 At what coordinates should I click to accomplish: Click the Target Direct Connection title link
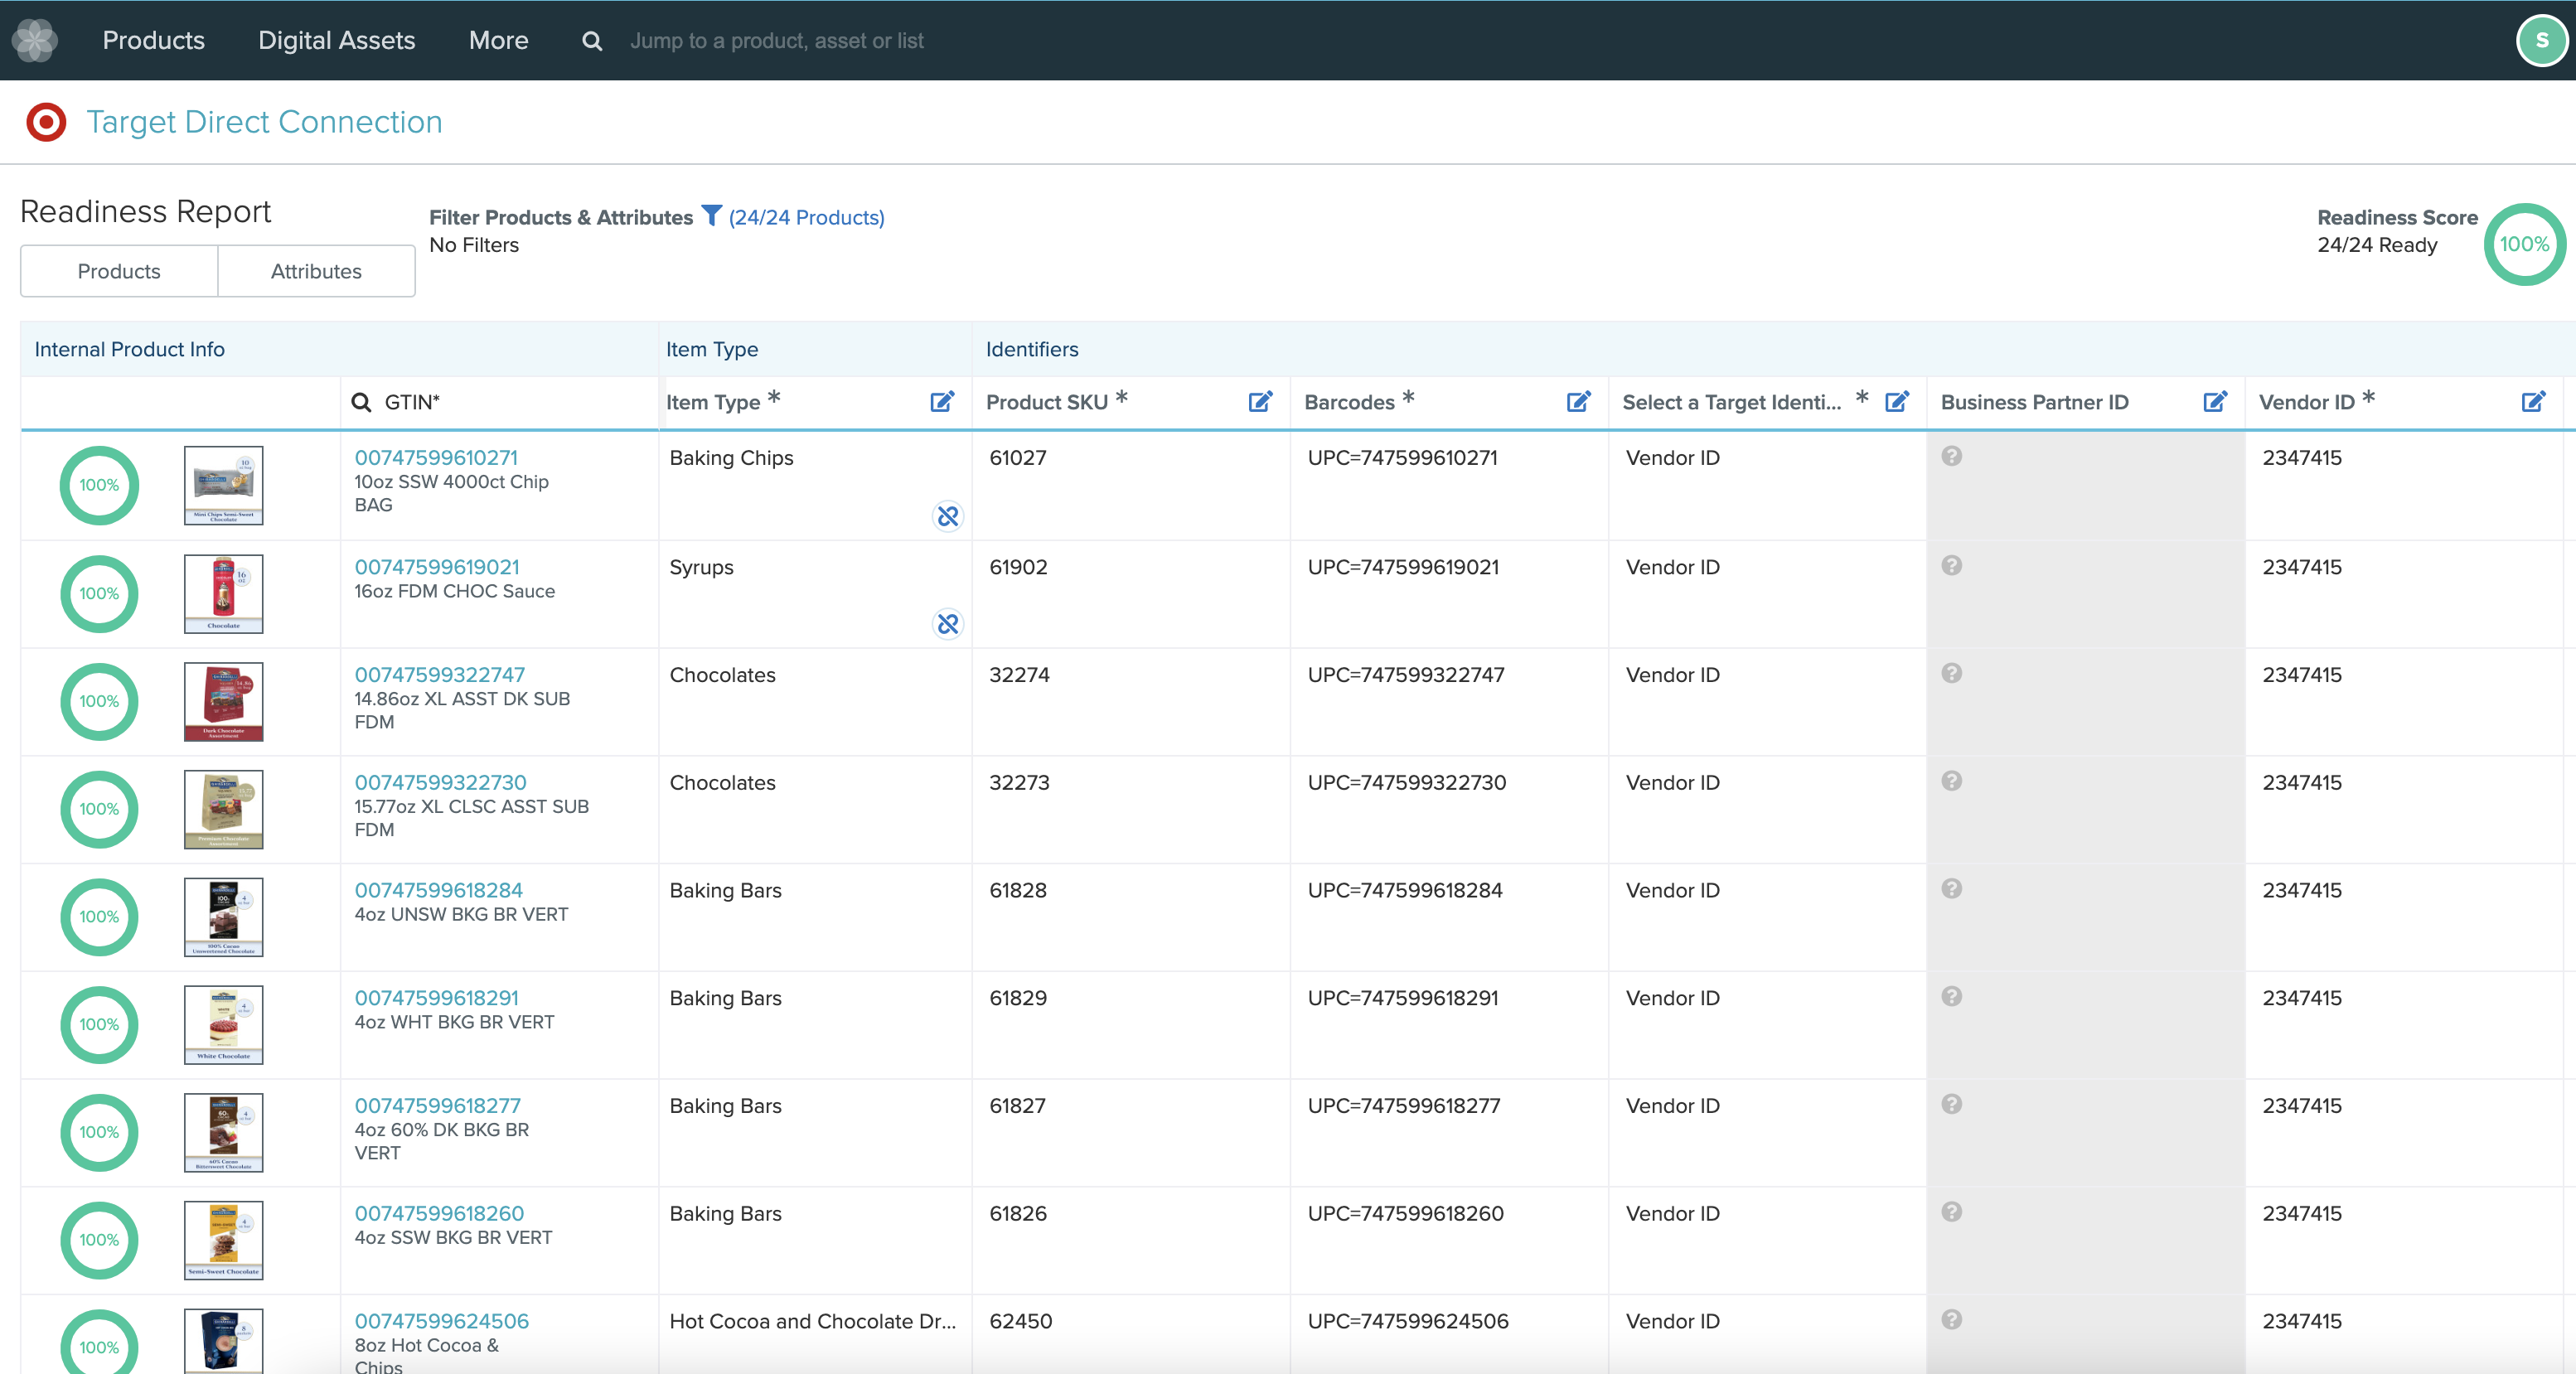click(x=264, y=122)
